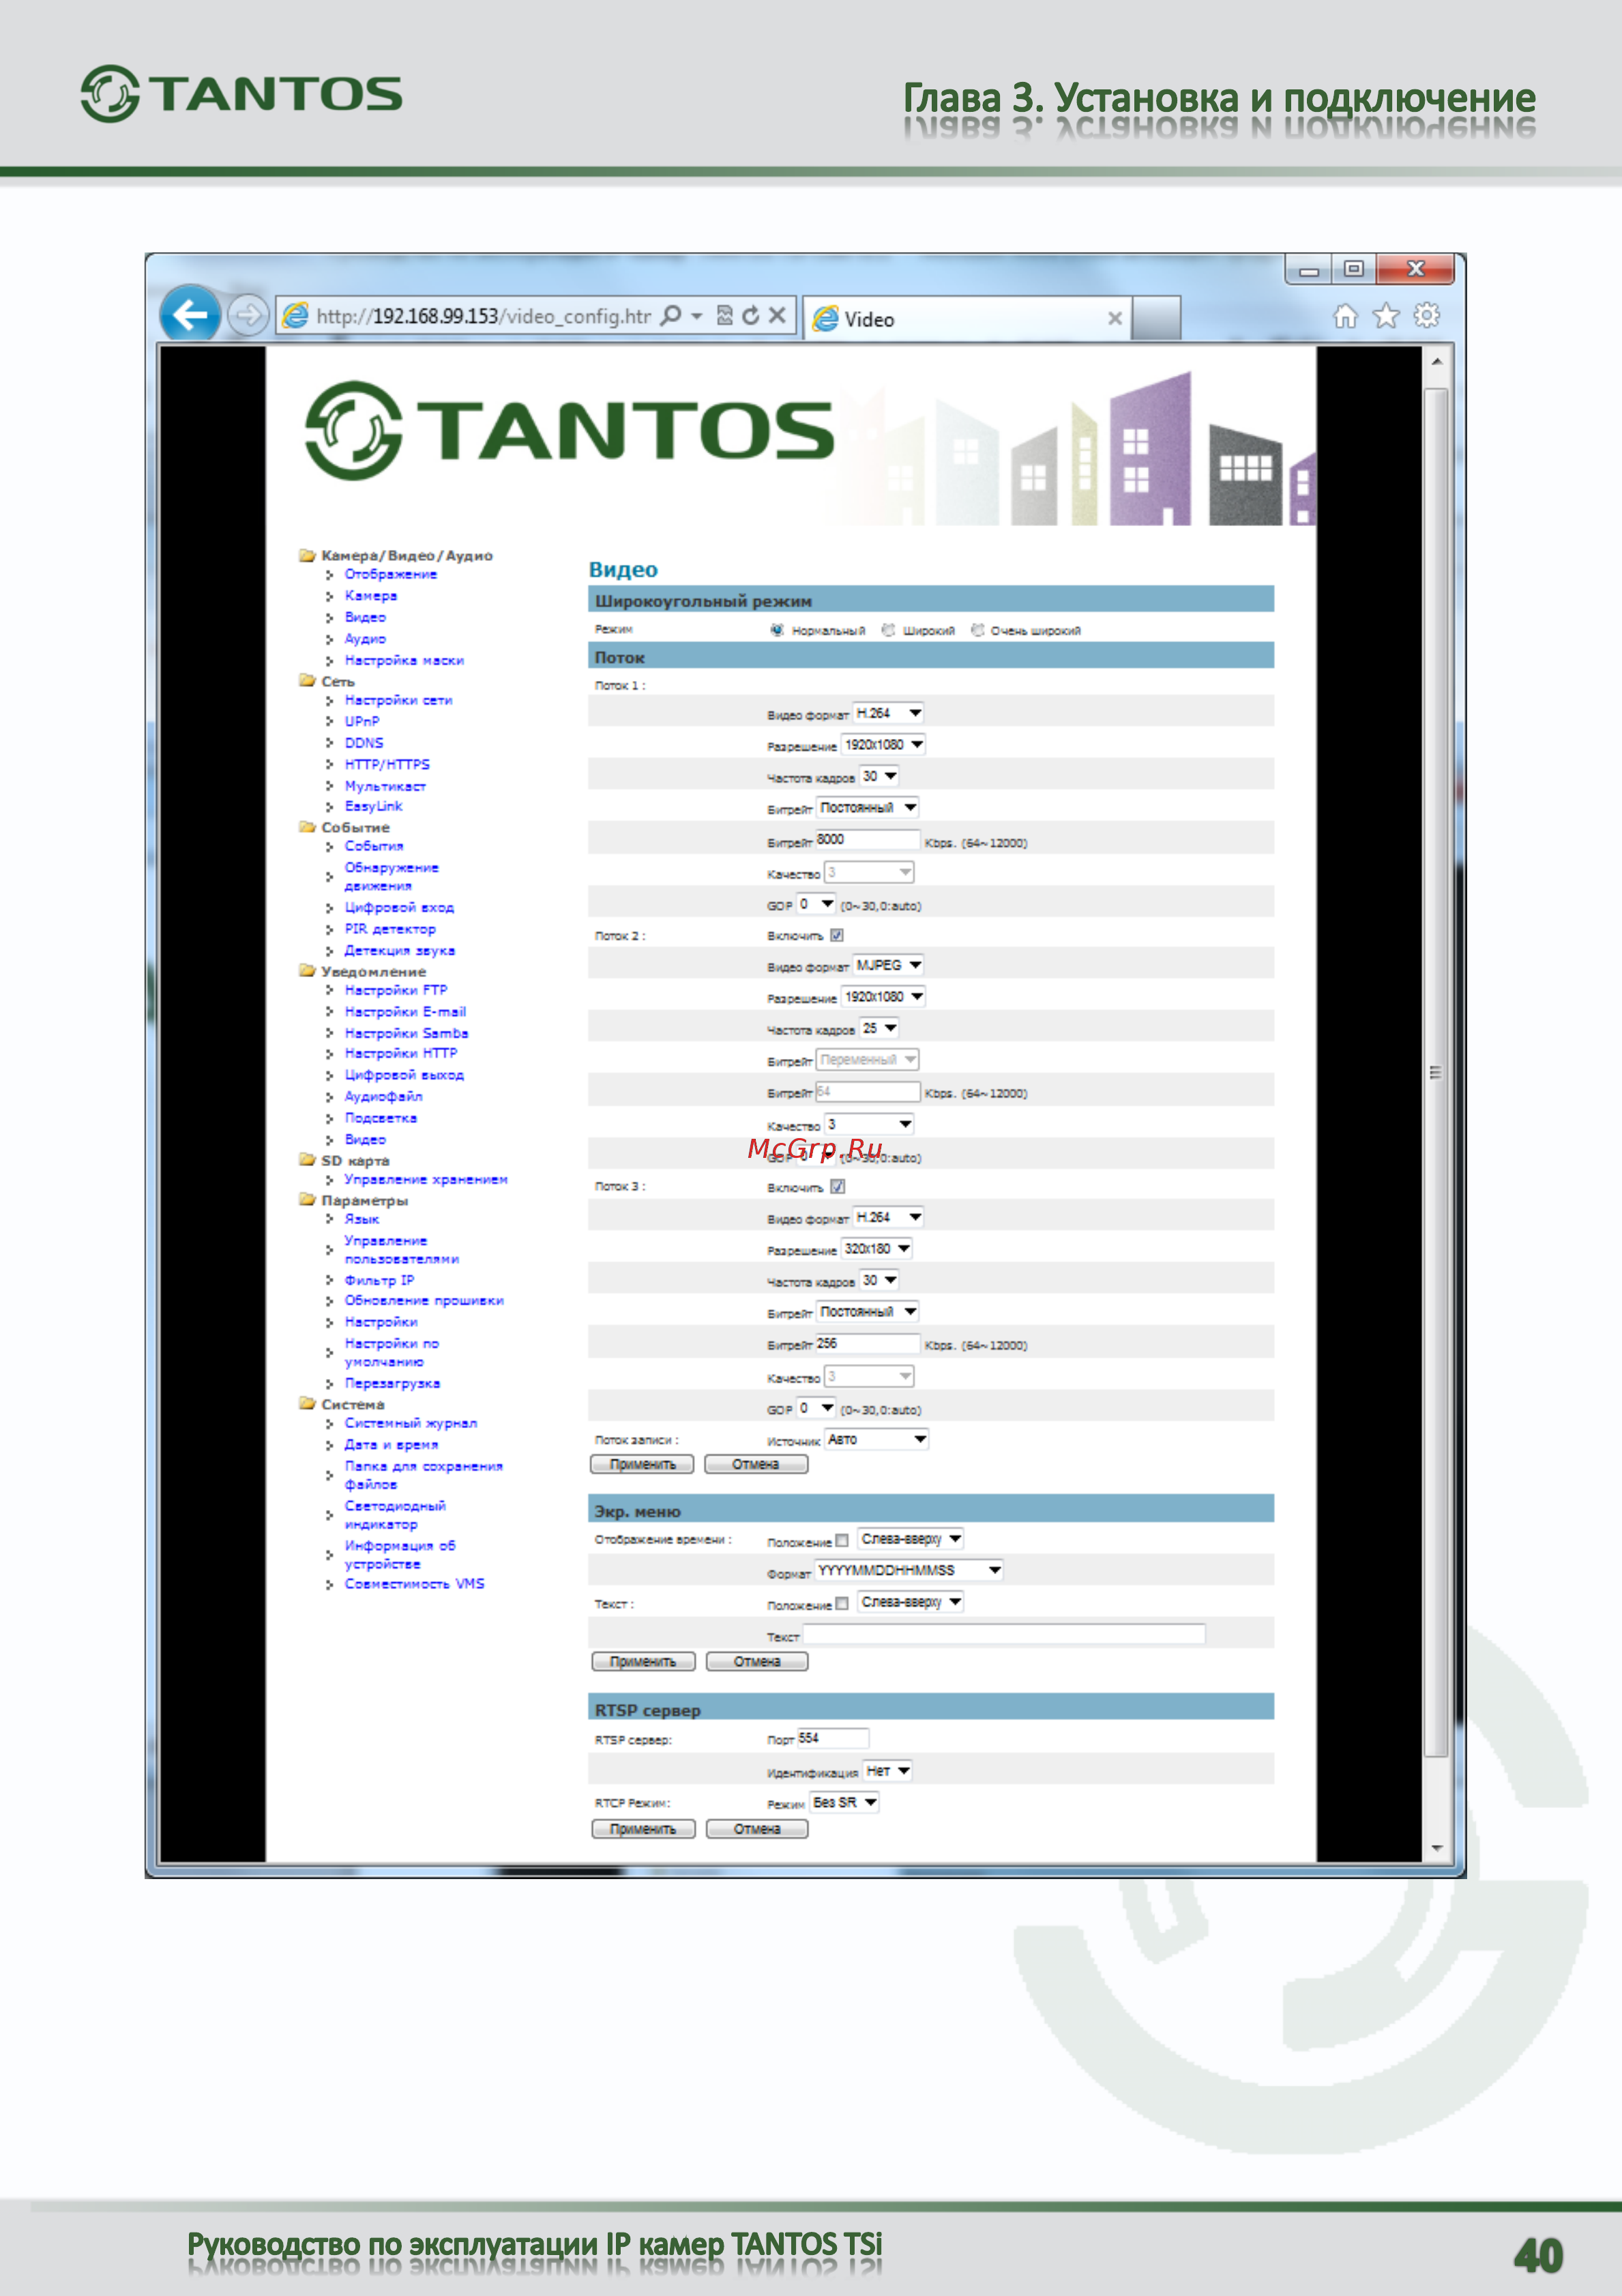This screenshot has height=2296, width=1622.
Task: Click the SD карта folder icon
Action: tap(308, 1159)
